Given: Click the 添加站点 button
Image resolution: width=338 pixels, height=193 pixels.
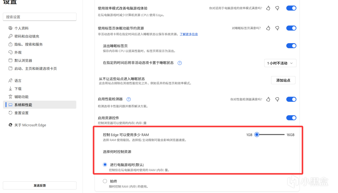Looking at the screenshot, I should 283,80.
